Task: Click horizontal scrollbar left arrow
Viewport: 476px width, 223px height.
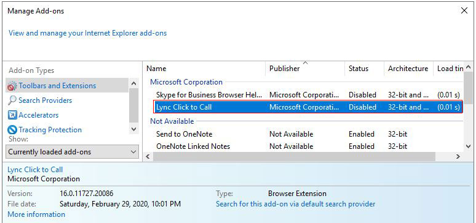Action: 148,156
